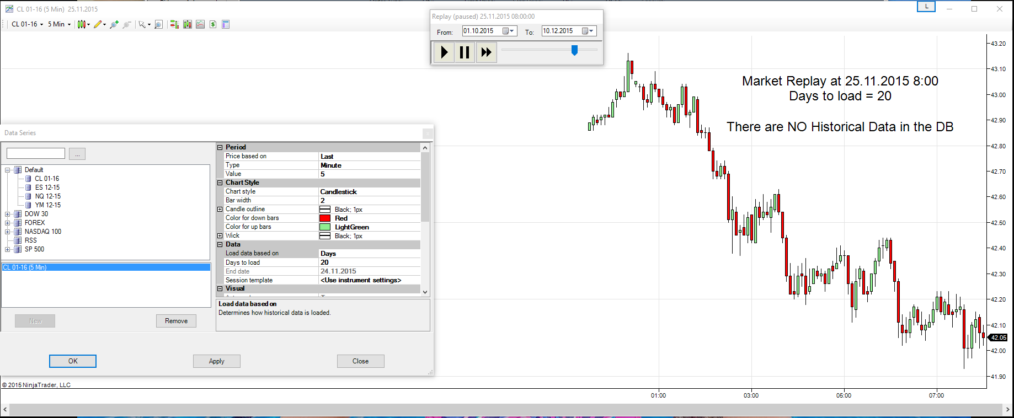Click Apply in the Data Series dialog

[217, 361]
